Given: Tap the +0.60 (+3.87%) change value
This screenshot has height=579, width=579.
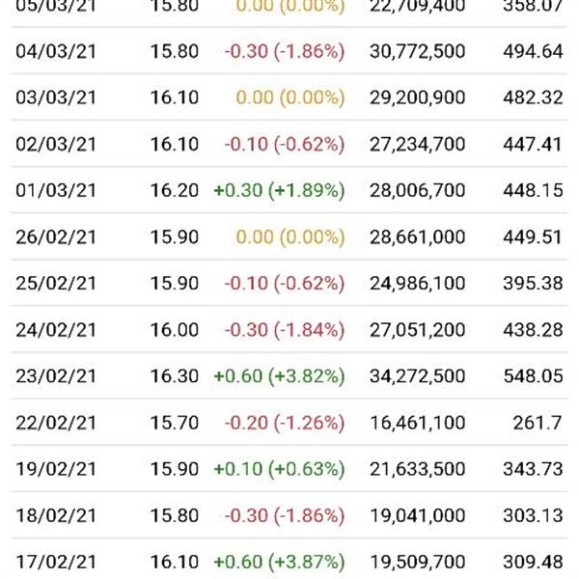Looking at the screenshot, I should (279, 562).
